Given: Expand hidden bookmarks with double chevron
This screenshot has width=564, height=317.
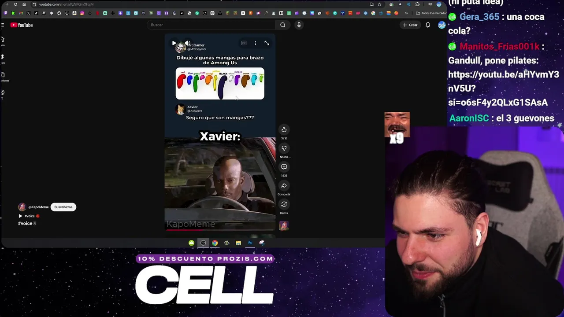Looking at the screenshot, I should pyautogui.click(x=406, y=13).
